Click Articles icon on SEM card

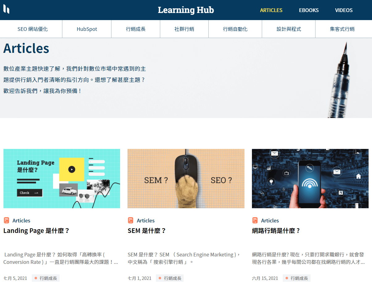tap(131, 220)
